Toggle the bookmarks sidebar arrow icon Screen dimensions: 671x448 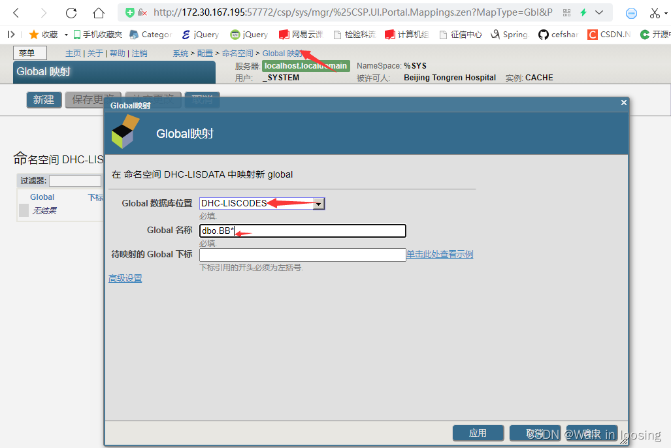(11, 34)
